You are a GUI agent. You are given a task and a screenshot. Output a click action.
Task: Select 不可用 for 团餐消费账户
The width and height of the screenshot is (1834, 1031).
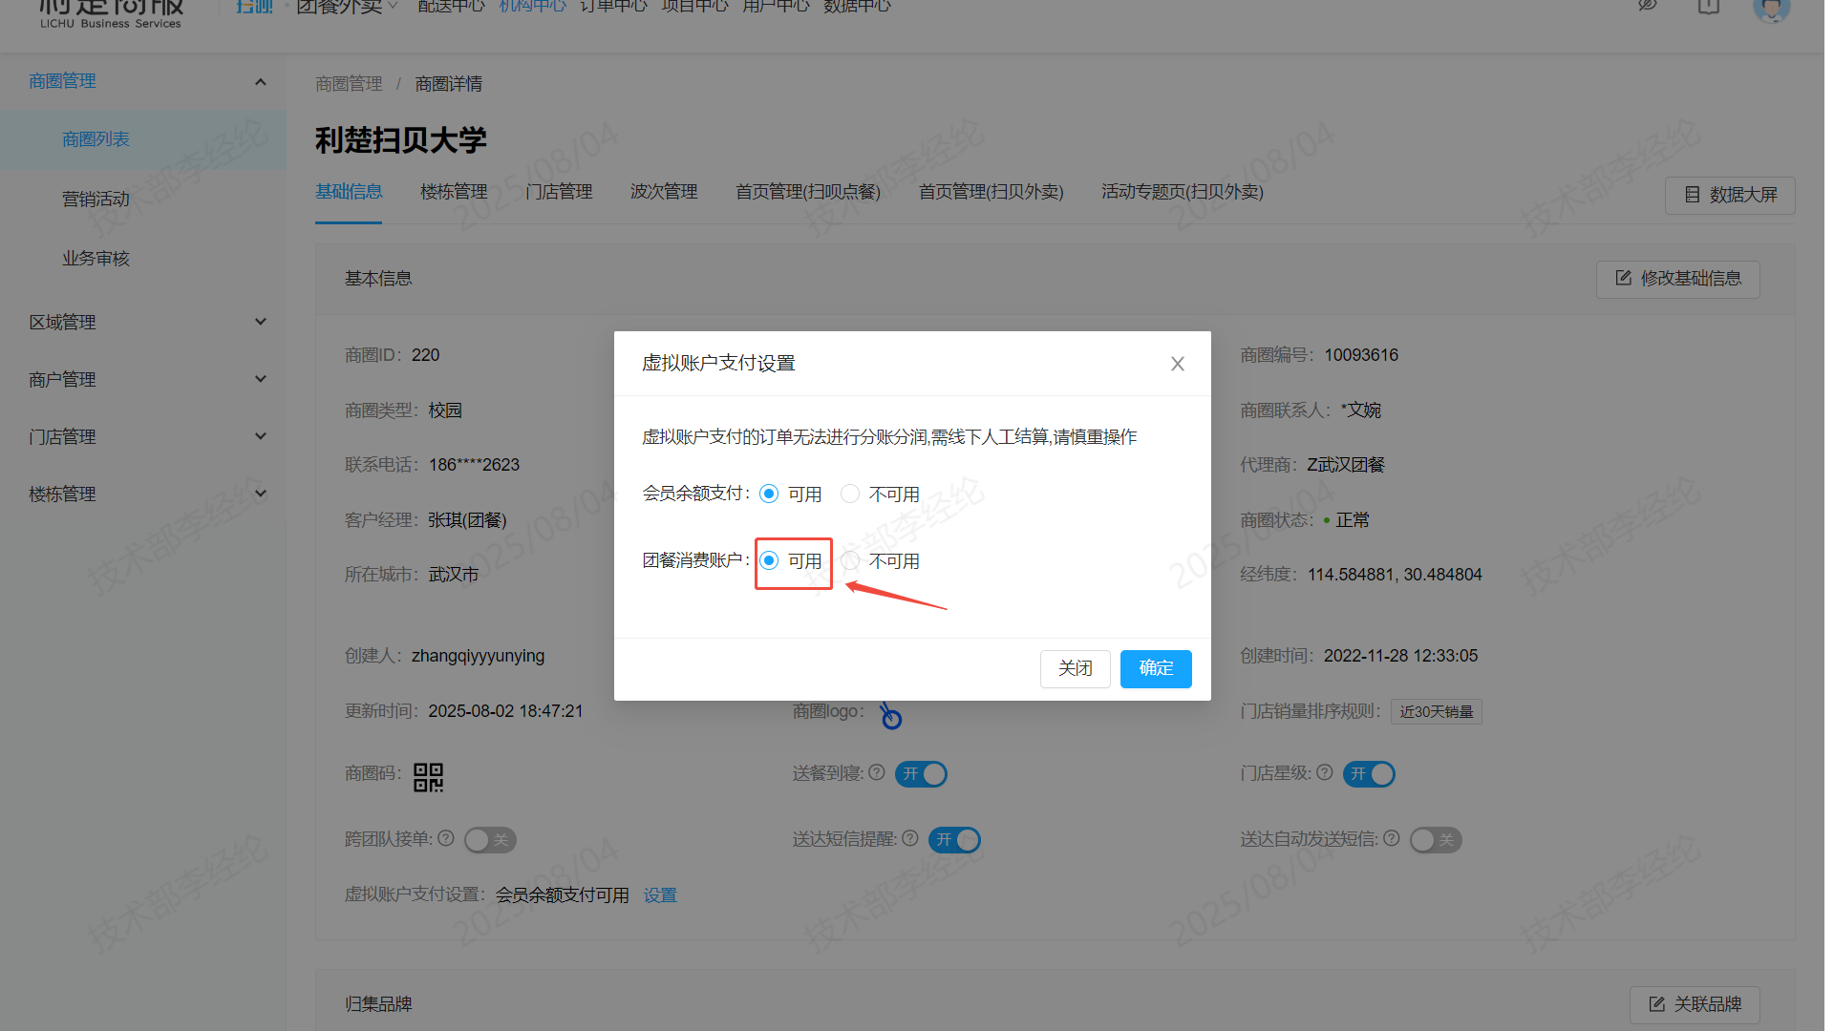coord(850,560)
